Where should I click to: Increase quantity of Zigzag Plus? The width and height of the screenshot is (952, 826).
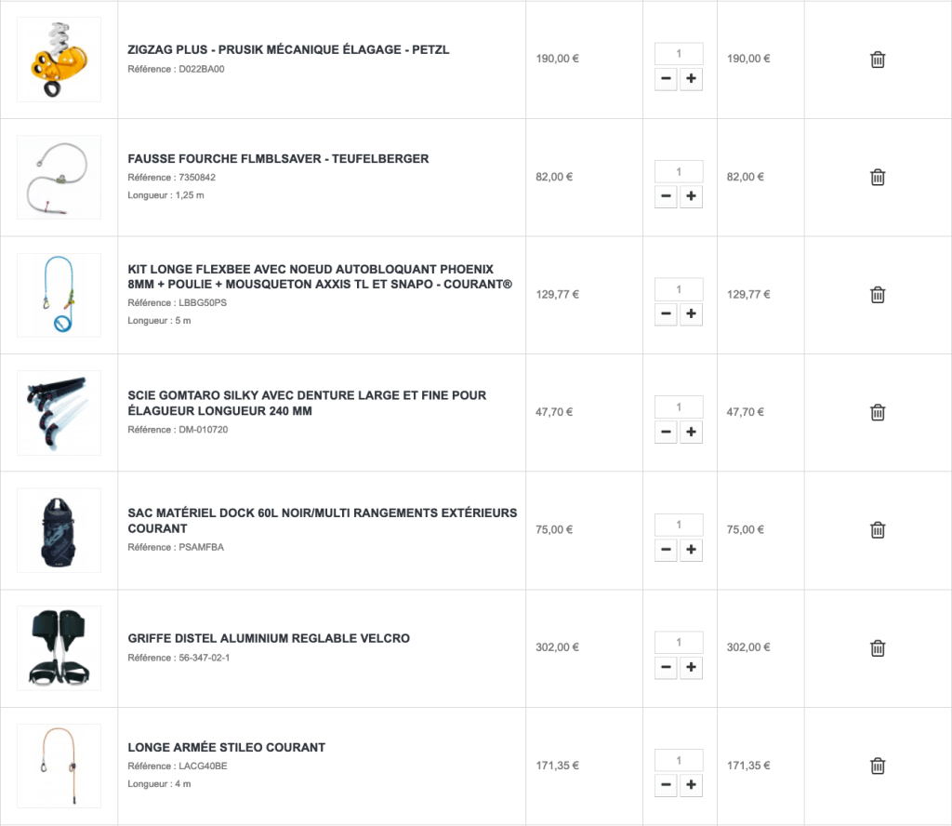(691, 79)
